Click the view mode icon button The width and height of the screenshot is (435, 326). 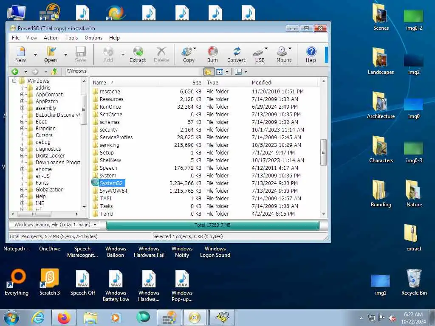tap(220, 72)
